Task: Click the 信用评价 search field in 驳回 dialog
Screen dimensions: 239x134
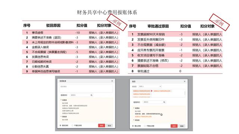Action: point(154,102)
